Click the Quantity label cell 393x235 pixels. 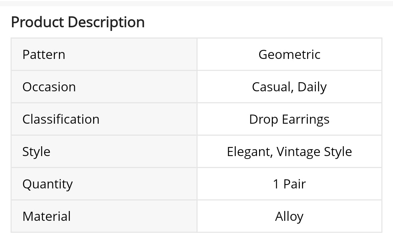coord(47,184)
